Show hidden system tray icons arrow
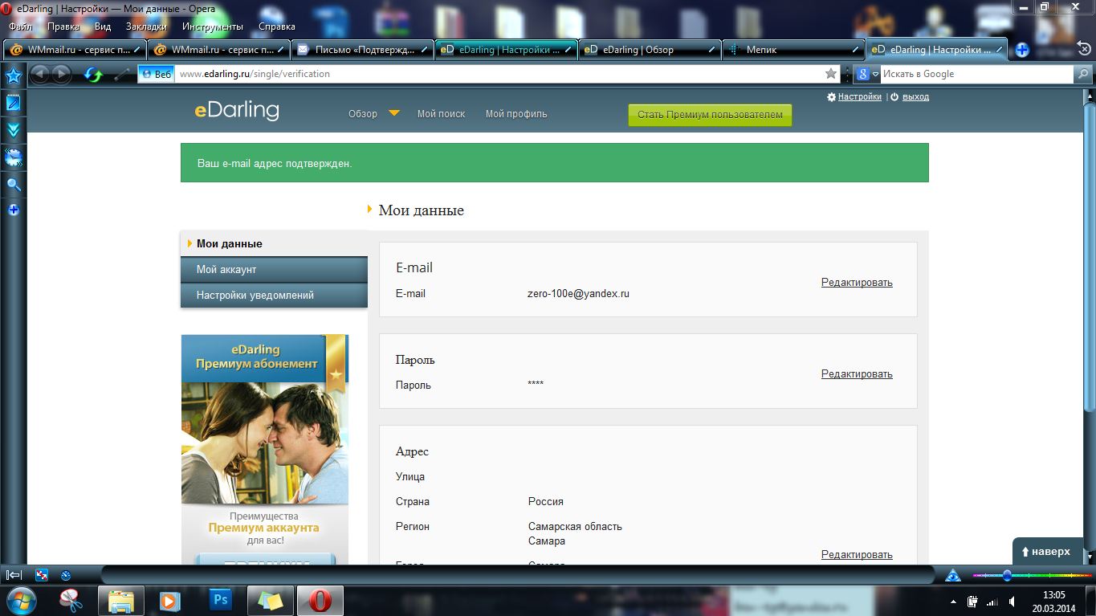 coord(953,602)
